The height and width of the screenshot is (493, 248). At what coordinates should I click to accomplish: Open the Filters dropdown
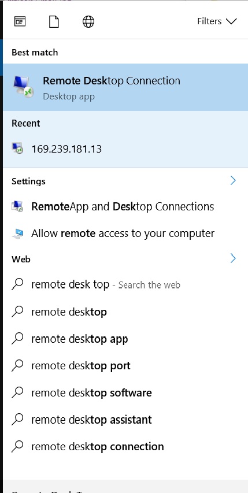point(217,21)
